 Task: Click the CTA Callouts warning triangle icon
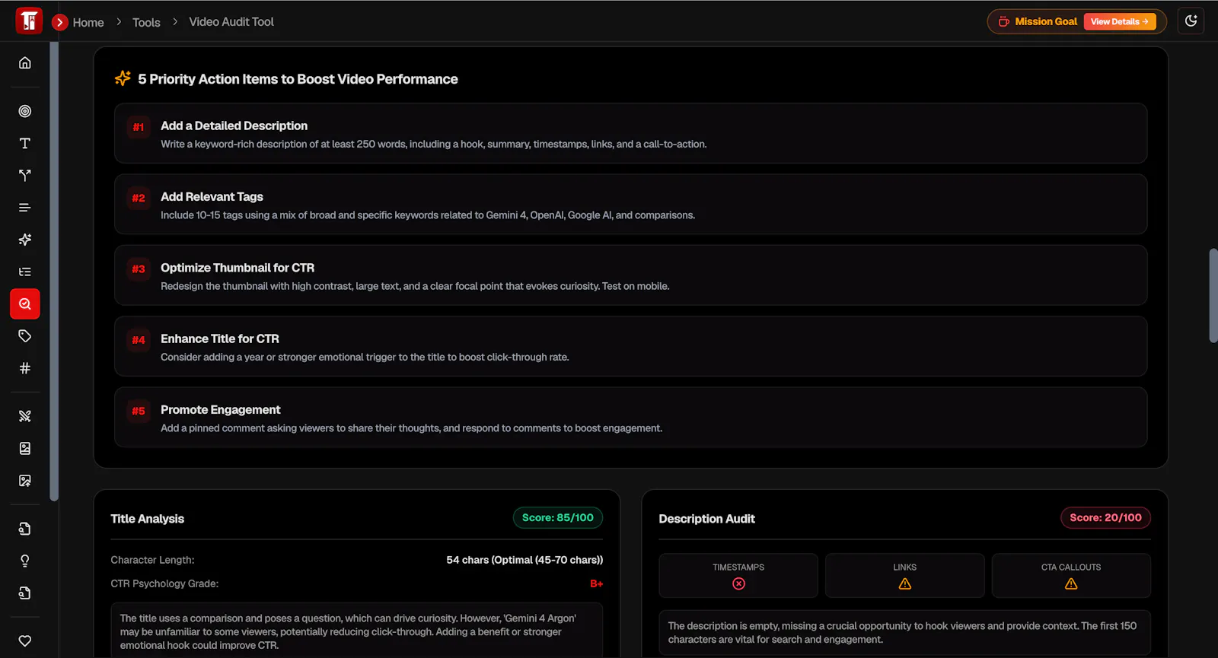1071,583
